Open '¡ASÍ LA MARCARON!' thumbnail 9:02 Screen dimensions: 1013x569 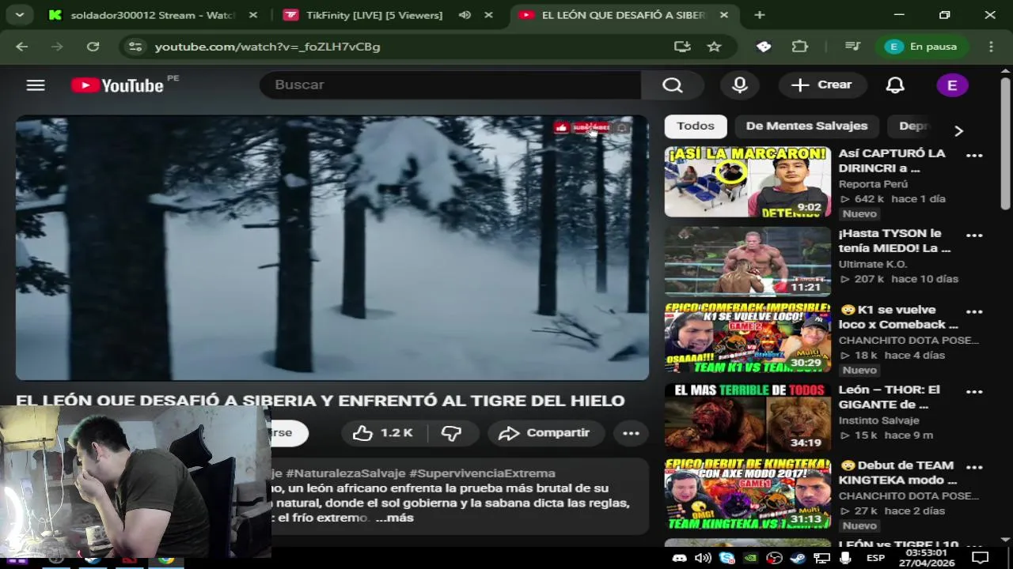748,181
